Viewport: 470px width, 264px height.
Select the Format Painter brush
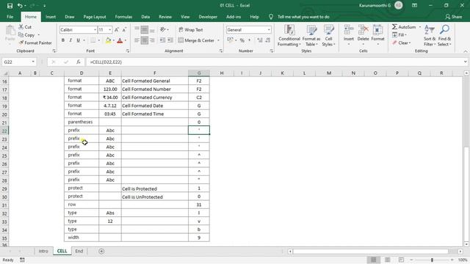coord(21,43)
